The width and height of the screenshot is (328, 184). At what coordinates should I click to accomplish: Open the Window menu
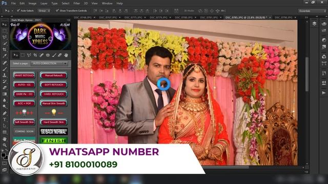pyautogui.click(x=107, y=4)
